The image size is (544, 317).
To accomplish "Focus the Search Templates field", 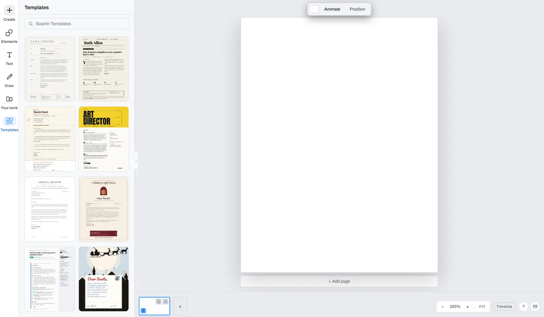I will 77,24.
